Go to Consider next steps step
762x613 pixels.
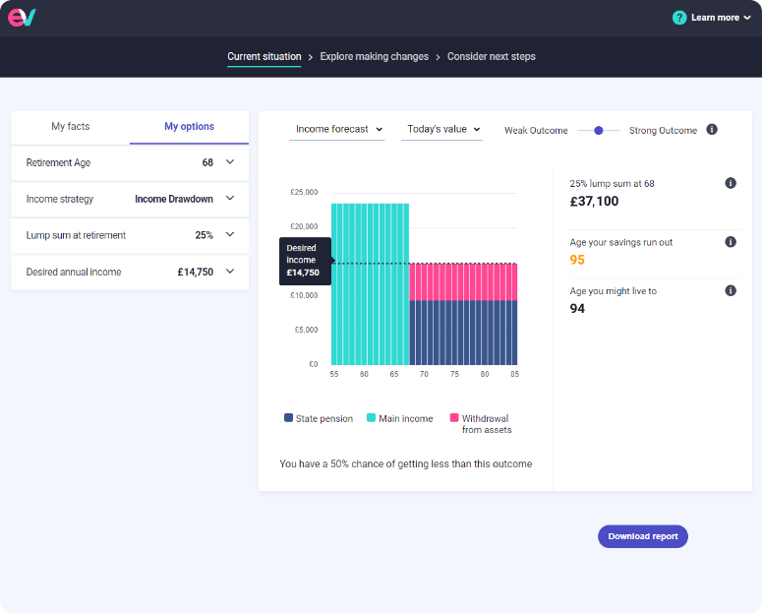[492, 57]
